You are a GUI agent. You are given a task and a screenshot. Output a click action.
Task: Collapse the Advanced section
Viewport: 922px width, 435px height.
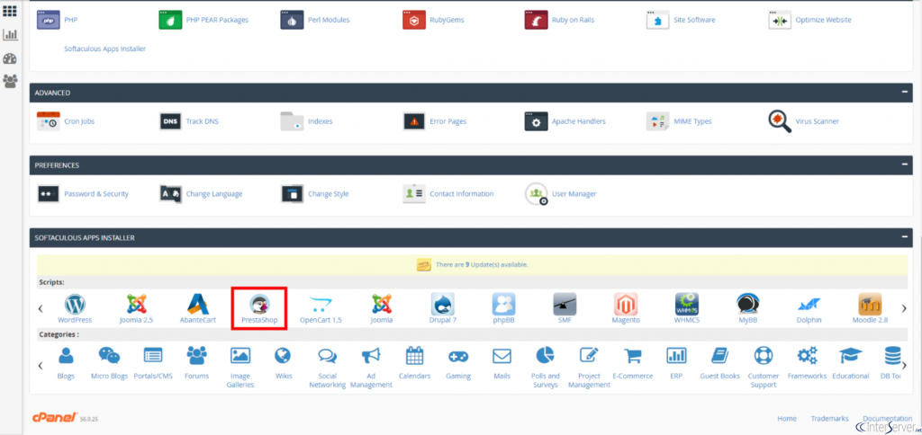904,93
